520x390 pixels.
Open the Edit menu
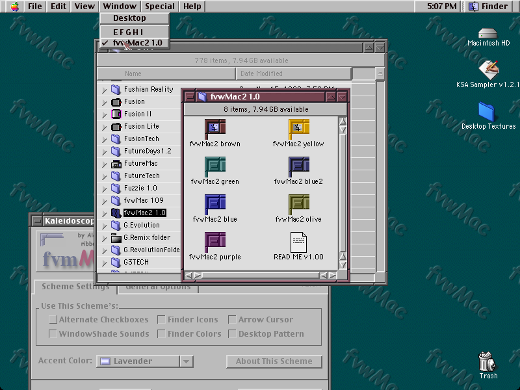pyautogui.click(x=58, y=6)
